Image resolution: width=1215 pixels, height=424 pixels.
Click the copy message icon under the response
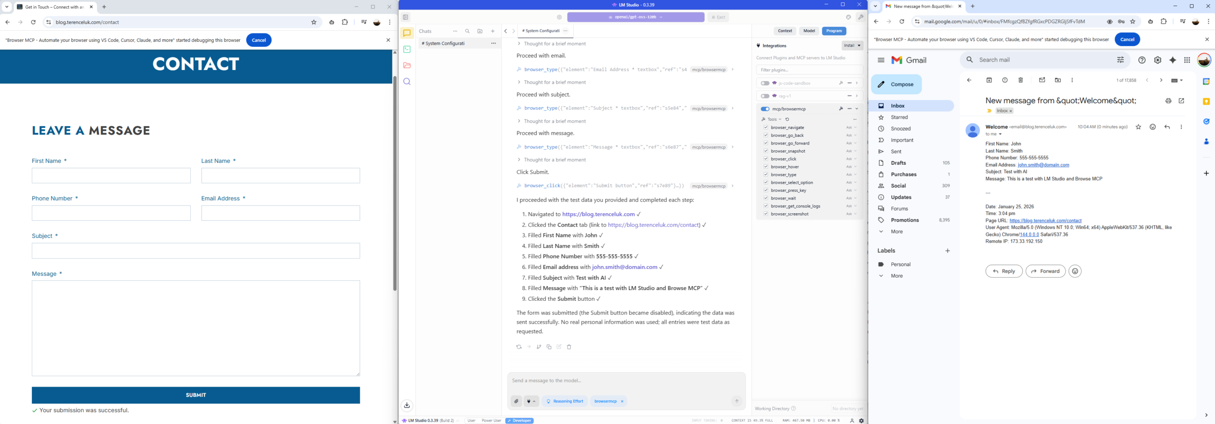point(549,347)
